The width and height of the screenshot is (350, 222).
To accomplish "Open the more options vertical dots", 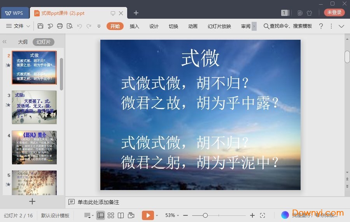I will click(x=331, y=26).
